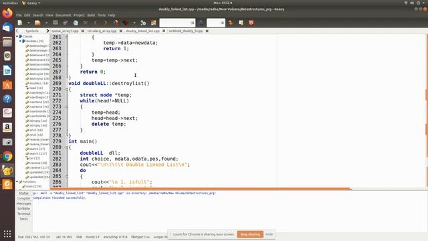Collapse the Functions tree node

(x=17, y=181)
